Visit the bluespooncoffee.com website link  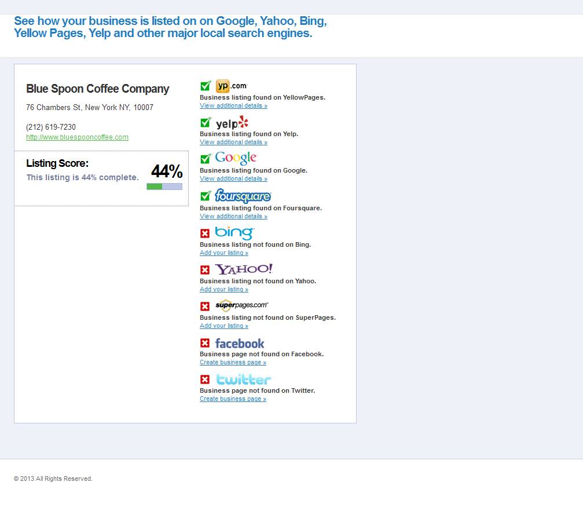tap(78, 137)
